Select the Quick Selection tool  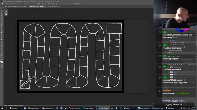coord(2,16)
